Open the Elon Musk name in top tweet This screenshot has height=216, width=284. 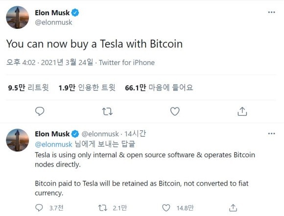pos(52,13)
